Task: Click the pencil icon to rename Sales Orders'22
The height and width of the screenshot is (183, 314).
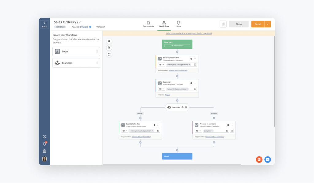Action: coord(81,22)
